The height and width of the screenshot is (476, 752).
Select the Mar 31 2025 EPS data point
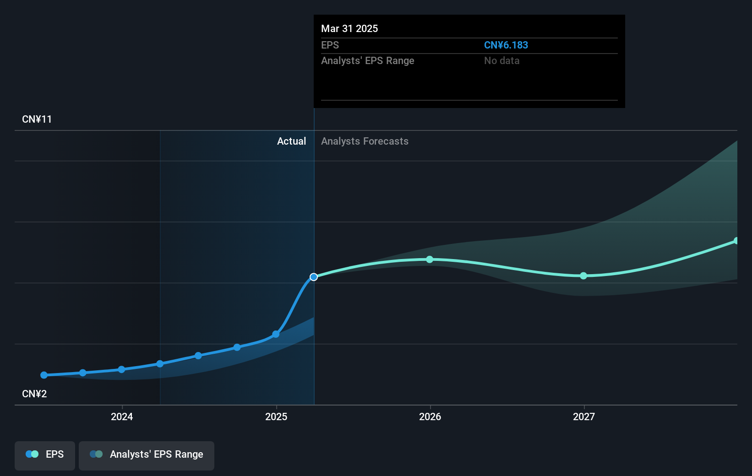[x=314, y=277]
